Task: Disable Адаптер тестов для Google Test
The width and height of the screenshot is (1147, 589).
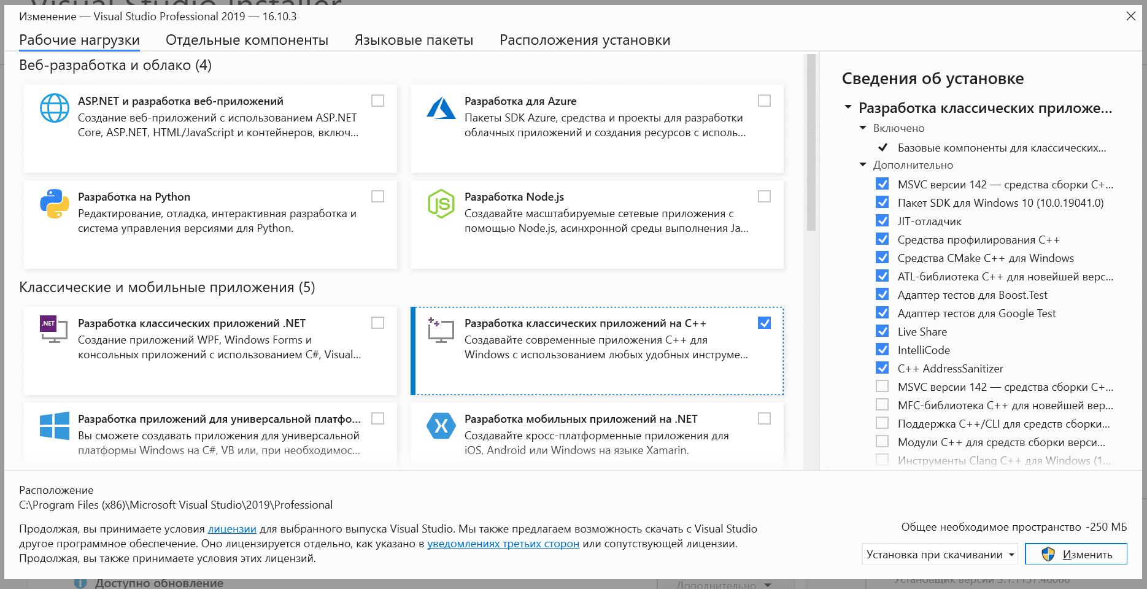Action: tap(882, 312)
